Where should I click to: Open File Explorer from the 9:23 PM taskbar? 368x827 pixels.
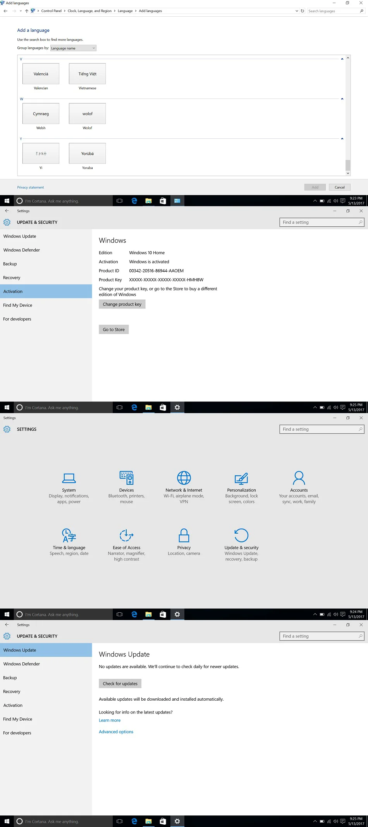point(148,201)
